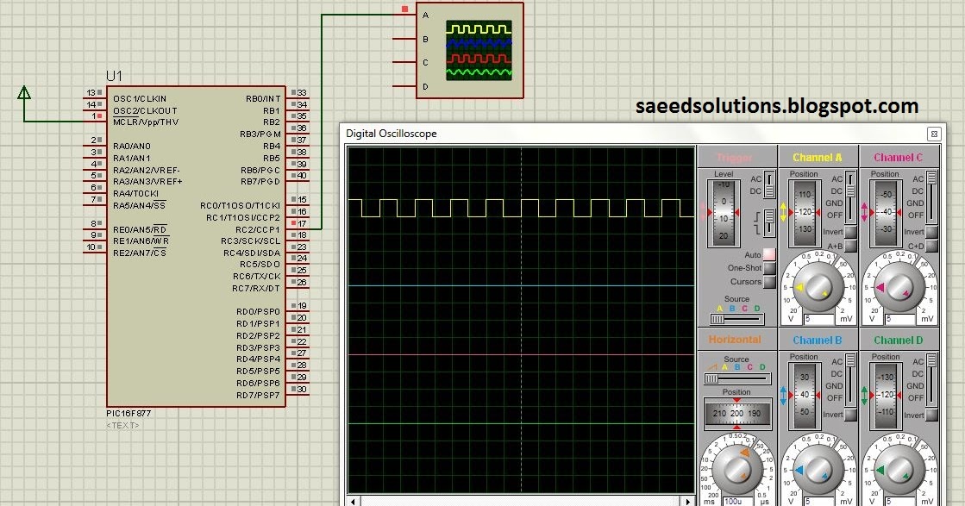Click the oscilloscope scrollbar left arrow
Screen dimensions: 965x506
tap(353, 501)
